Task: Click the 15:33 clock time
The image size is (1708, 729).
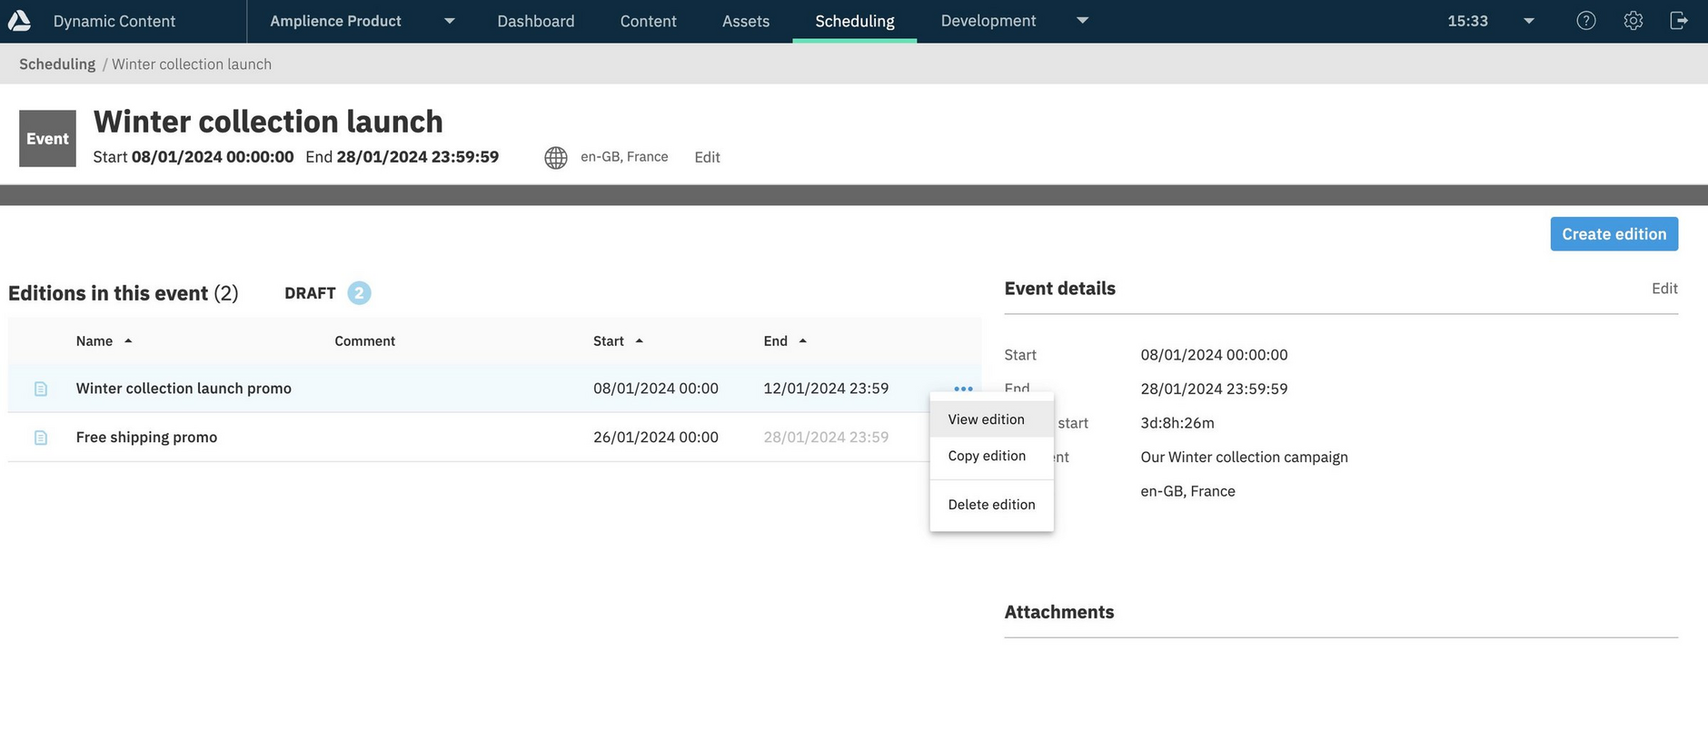Action: tap(1467, 21)
